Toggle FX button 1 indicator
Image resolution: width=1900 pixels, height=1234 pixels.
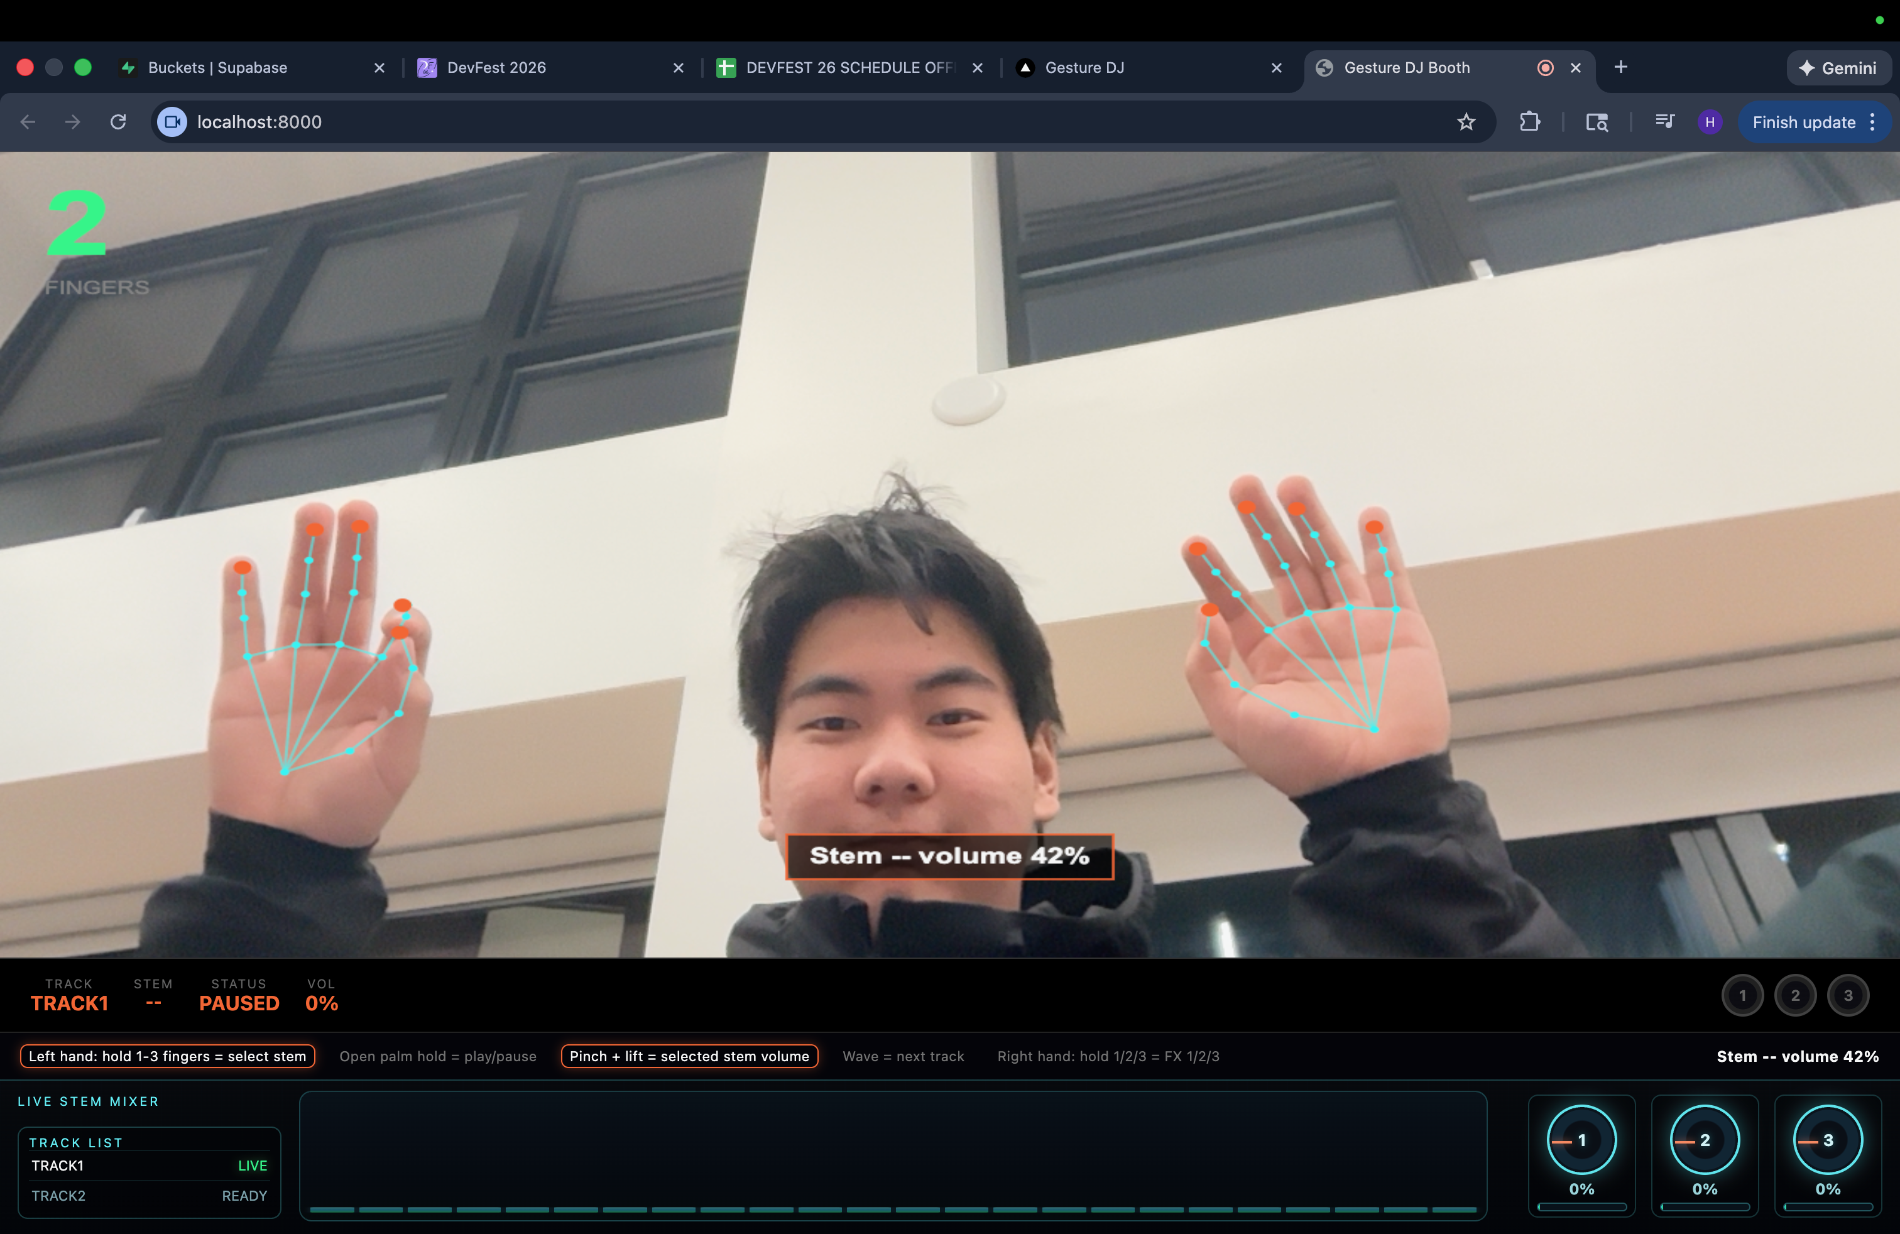[1742, 995]
